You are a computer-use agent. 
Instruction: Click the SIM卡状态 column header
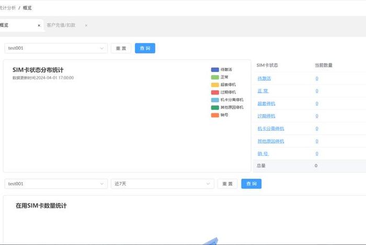[x=267, y=65]
